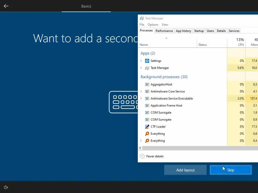Open the Options menu in Task Manager
Viewport: 258px width, 193px height.
[x=153, y=25]
